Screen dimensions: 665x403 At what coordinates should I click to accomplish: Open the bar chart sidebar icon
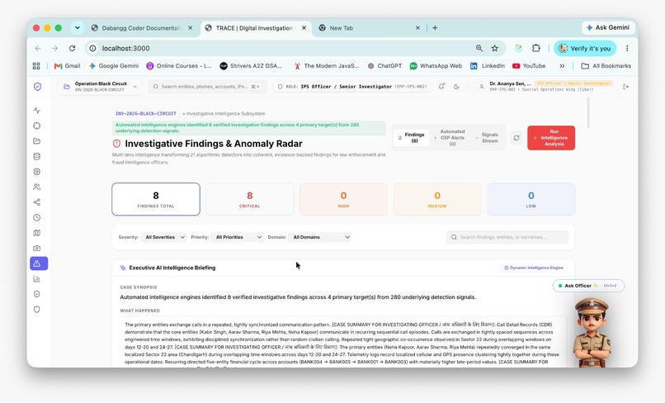(x=37, y=279)
